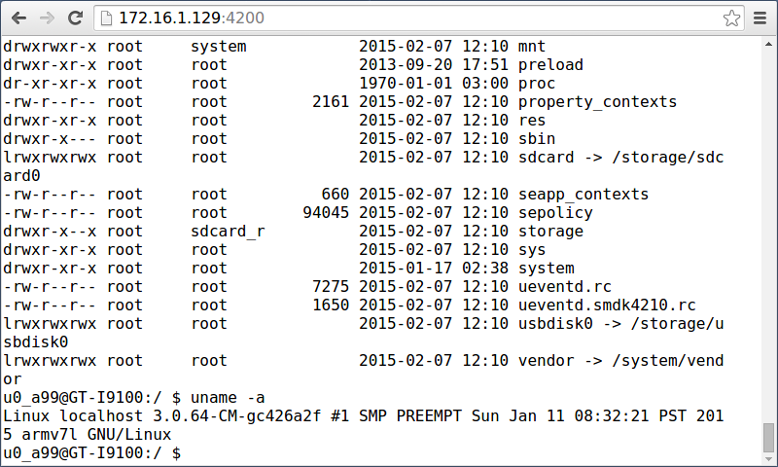Click the 'system' directory name dated 2015-01-17

tap(547, 268)
